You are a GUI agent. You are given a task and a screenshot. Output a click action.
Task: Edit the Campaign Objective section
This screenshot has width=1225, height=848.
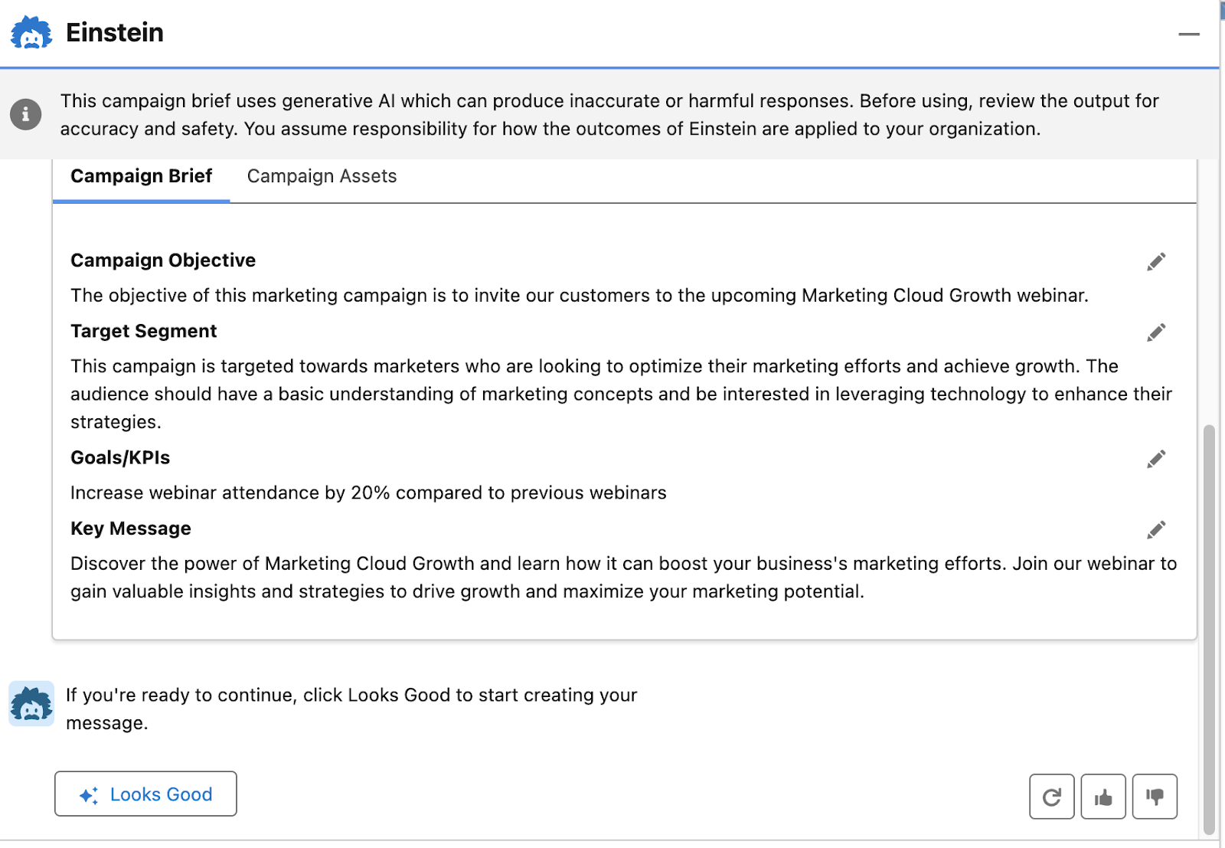pos(1156,262)
